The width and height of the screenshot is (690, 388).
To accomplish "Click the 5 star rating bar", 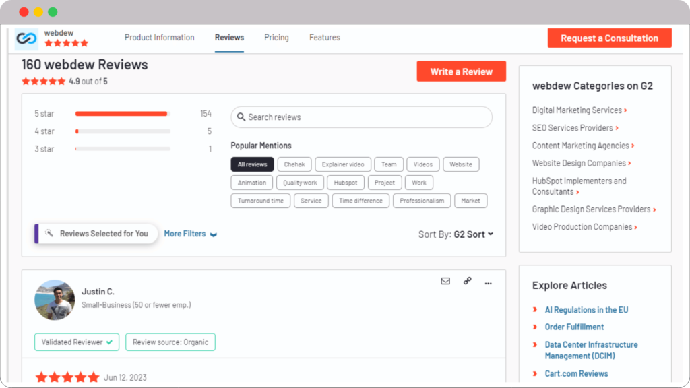I will [x=121, y=113].
